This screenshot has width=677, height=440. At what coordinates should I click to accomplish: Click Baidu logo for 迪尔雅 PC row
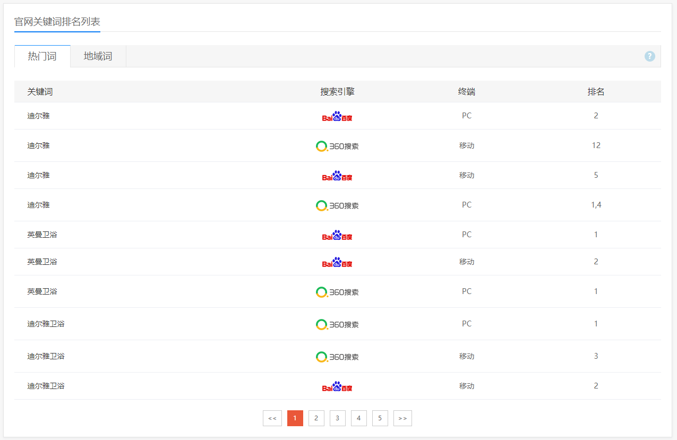tap(337, 116)
